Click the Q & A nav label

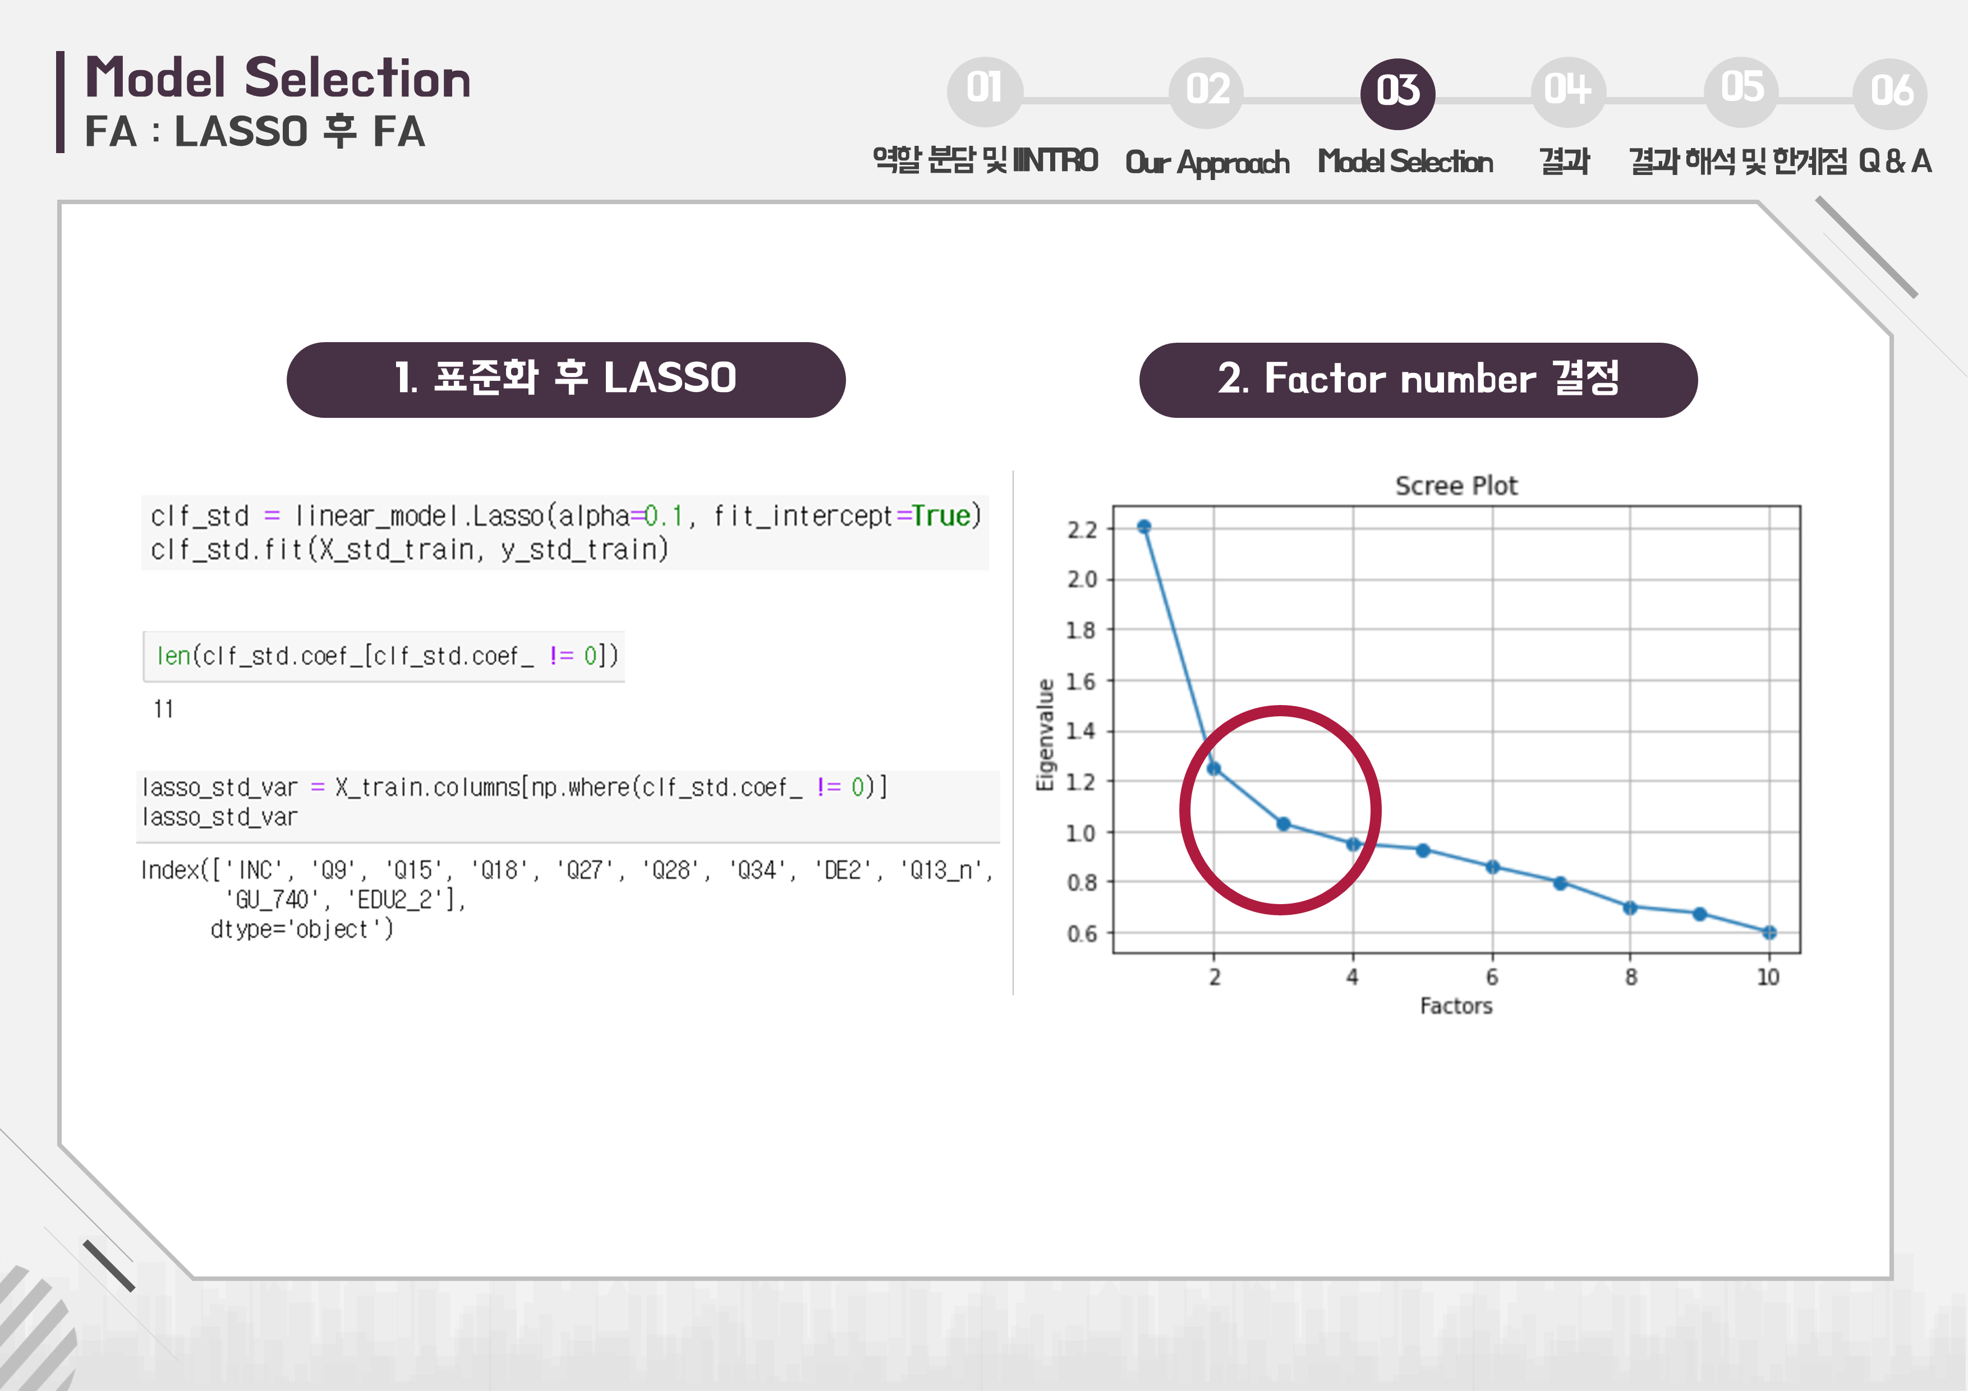[x=1895, y=162]
